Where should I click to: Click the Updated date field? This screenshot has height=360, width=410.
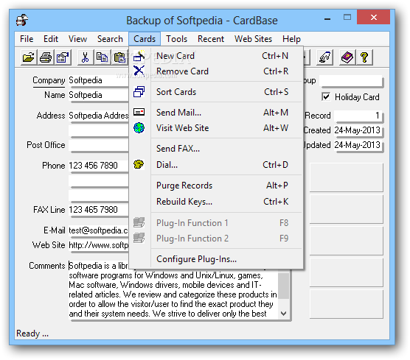click(x=358, y=145)
